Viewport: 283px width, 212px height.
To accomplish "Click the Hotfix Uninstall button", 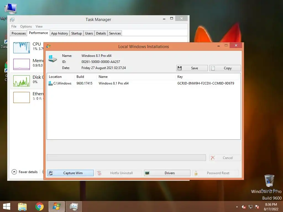I will tap(119, 173).
